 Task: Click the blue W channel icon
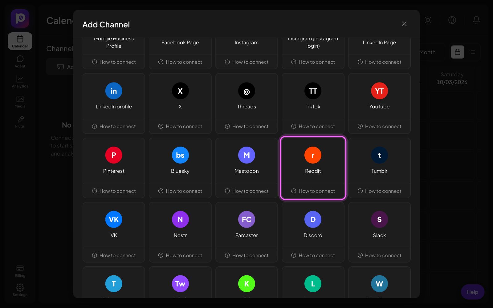pos(379,284)
